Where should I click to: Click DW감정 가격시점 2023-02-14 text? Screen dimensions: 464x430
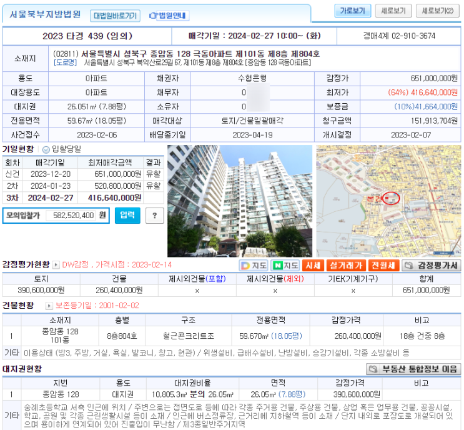(x=117, y=265)
